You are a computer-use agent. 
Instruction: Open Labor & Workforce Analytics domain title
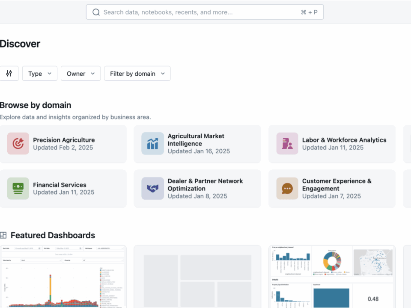tap(344, 140)
